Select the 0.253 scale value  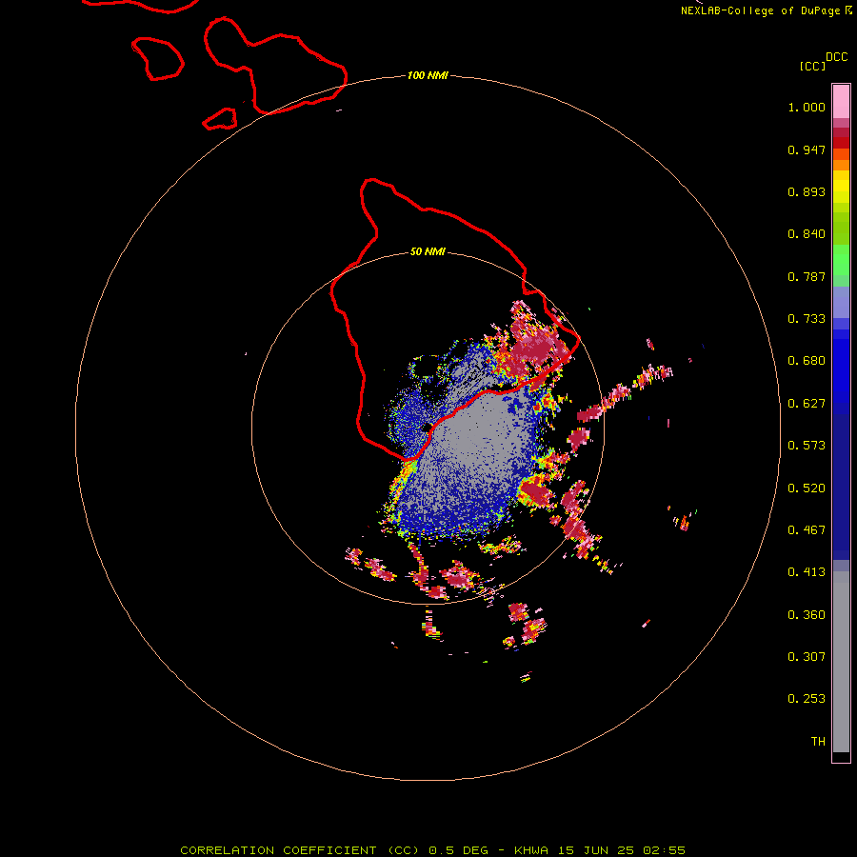[x=807, y=699]
